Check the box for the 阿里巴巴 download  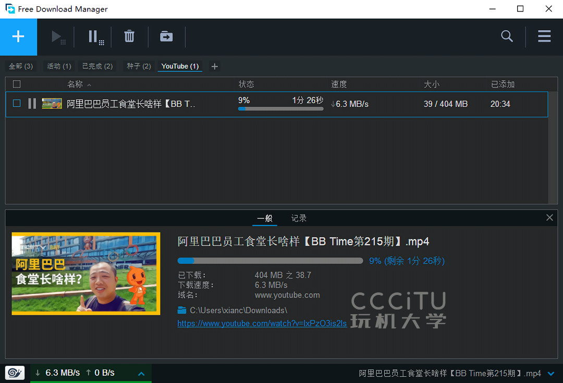point(17,104)
